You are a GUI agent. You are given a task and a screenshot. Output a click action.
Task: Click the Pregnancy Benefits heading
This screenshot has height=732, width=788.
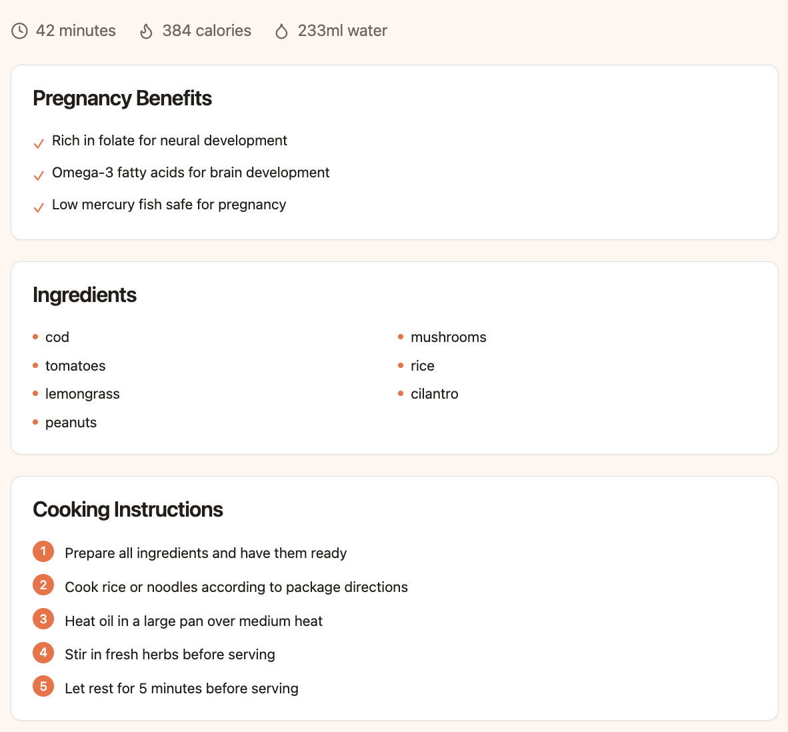click(122, 99)
